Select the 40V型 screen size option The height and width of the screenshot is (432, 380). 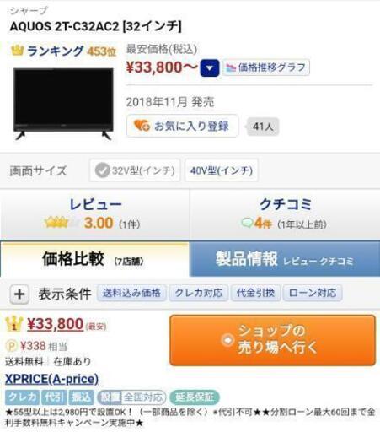pyautogui.click(x=222, y=170)
